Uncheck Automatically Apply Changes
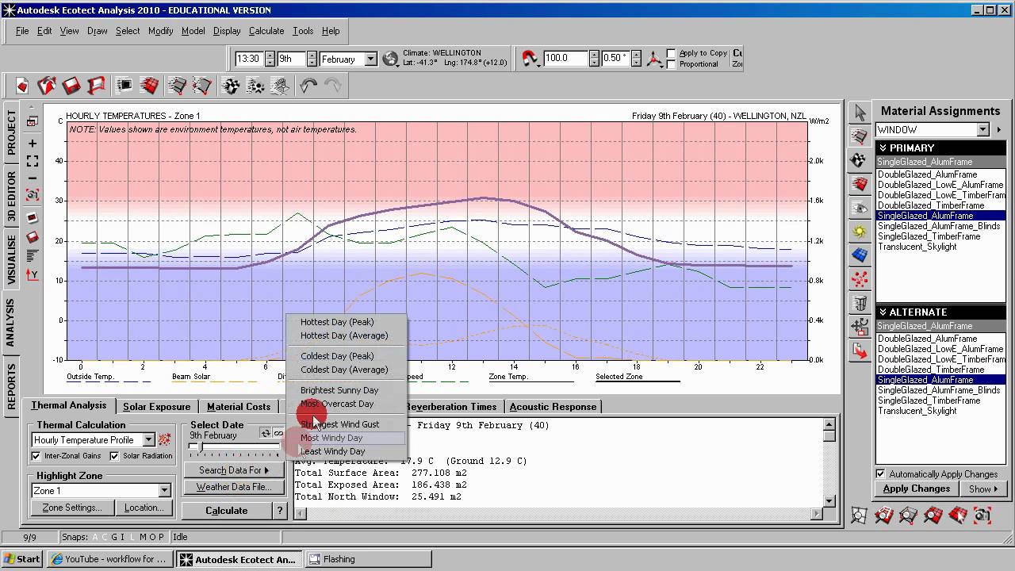The height and width of the screenshot is (571, 1015). tap(880, 474)
